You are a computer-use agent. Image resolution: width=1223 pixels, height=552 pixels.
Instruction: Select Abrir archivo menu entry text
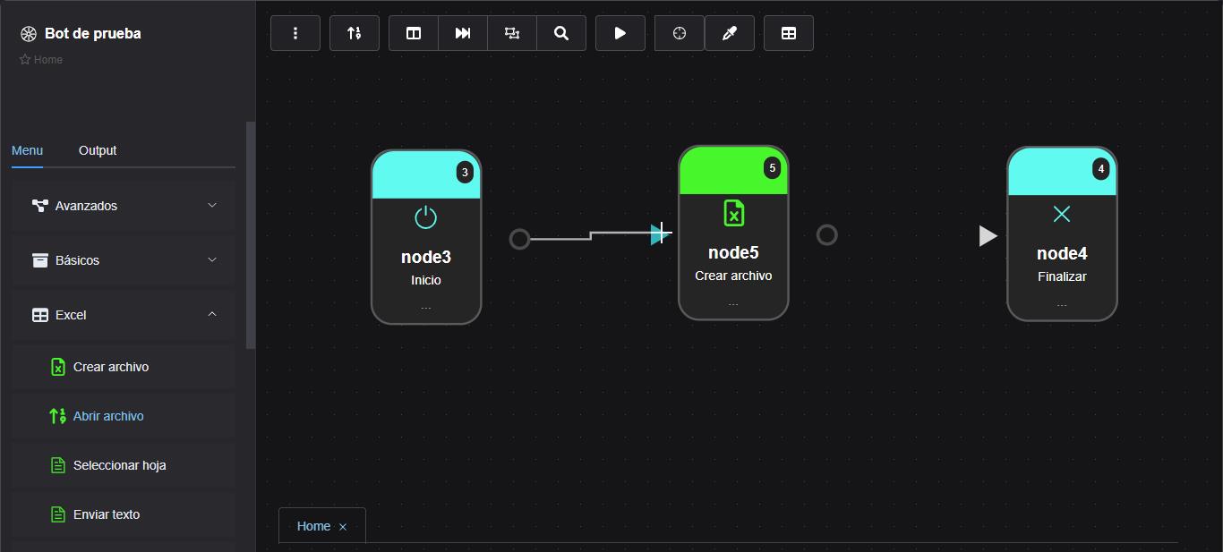click(108, 416)
